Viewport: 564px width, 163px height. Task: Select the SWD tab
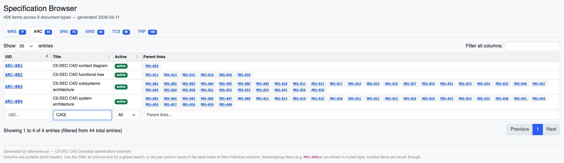pyautogui.click(x=95, y=32)
